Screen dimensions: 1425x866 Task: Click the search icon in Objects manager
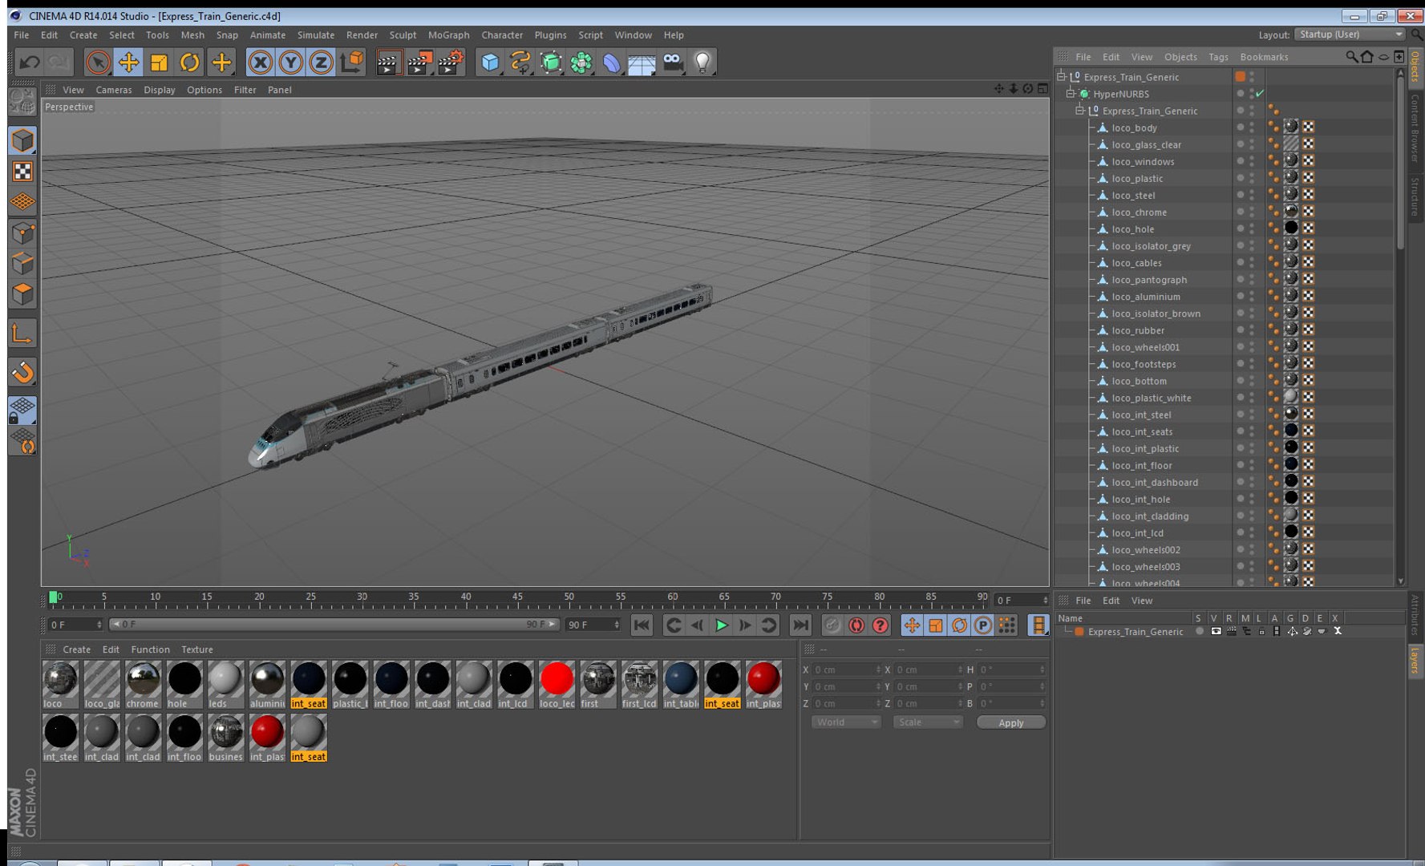(1351, 57)
